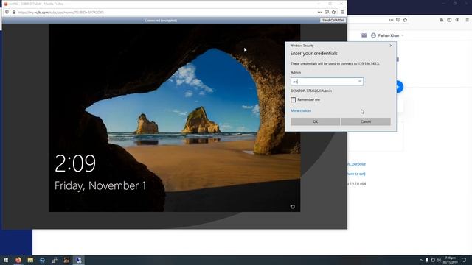
Task: Toggle the sidebar icon in background Firefox
Action: [449, 20]
